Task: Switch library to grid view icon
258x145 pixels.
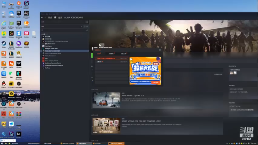Action: (87, 22)
